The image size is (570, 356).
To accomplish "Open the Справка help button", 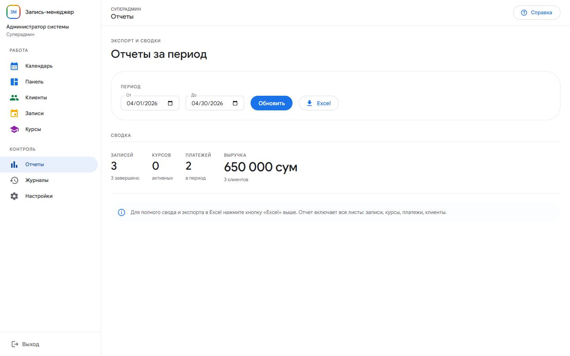I will [x=536, y=13].
